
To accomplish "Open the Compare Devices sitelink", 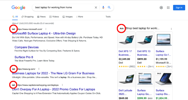I will (x=27, y=47).
